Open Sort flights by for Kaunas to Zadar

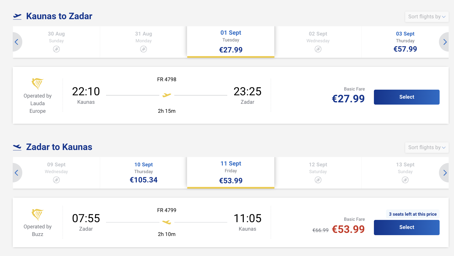pyautogui.click(x=427, y=17)
